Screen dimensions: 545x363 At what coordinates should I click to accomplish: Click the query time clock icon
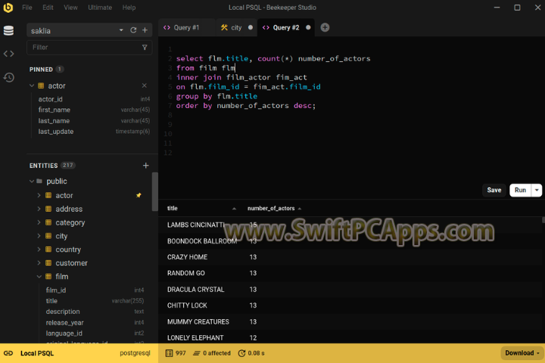[241, 353]
